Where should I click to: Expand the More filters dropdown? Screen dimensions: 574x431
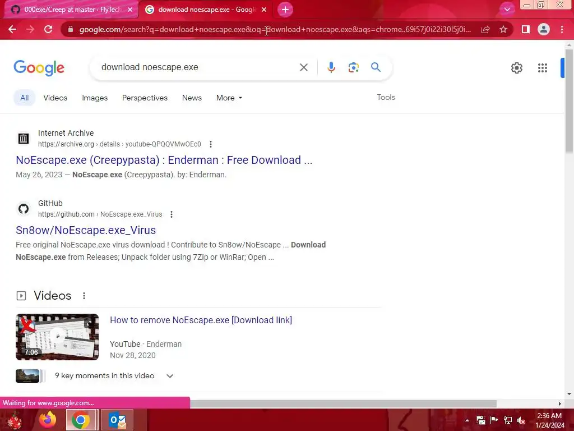(x=229, y=98)
